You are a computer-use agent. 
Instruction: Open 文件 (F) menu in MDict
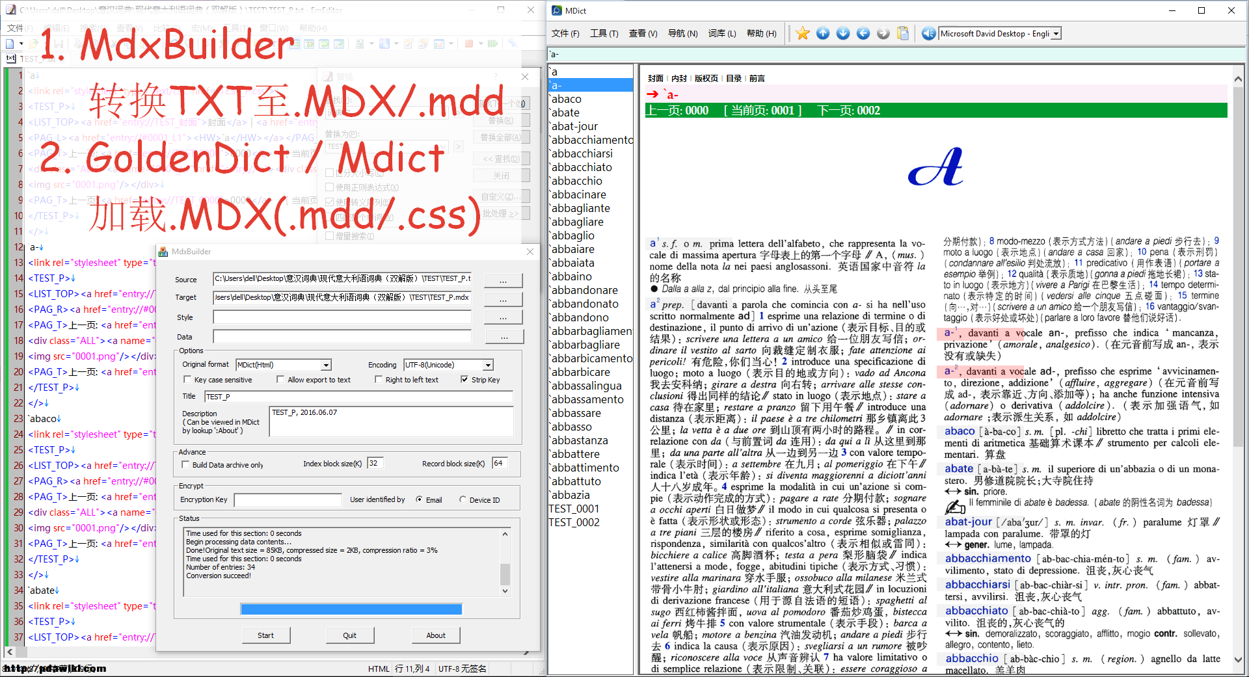tap(565, 34)
